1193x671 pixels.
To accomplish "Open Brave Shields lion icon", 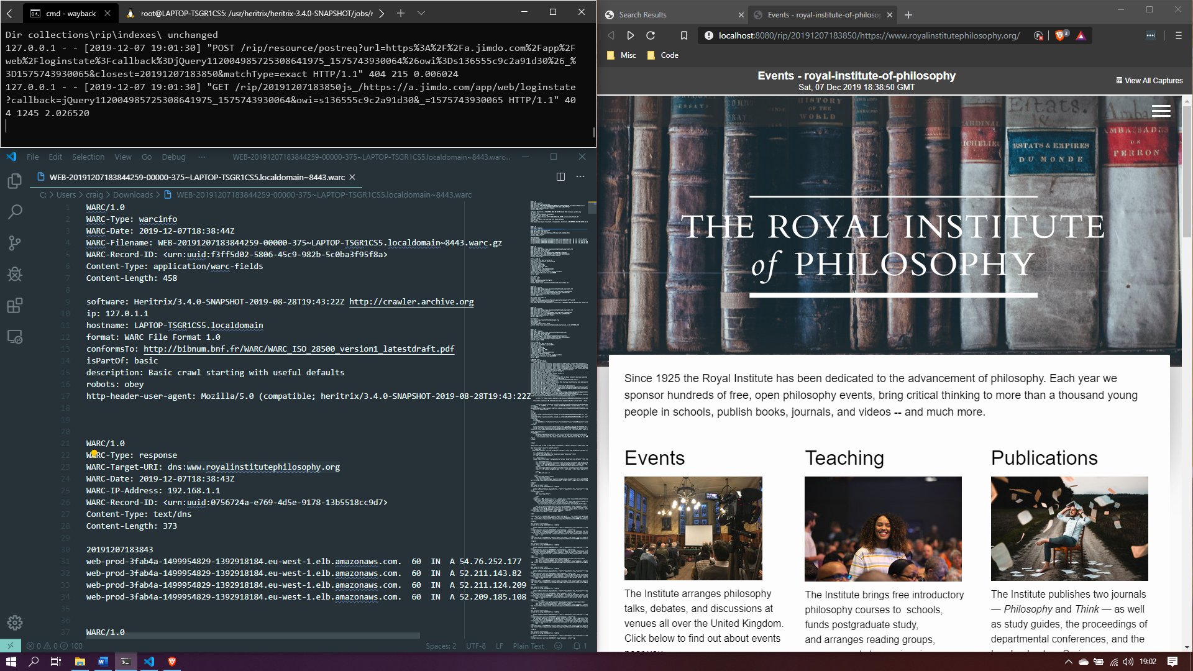I will pyautogui.click(x=1061, y=35).
